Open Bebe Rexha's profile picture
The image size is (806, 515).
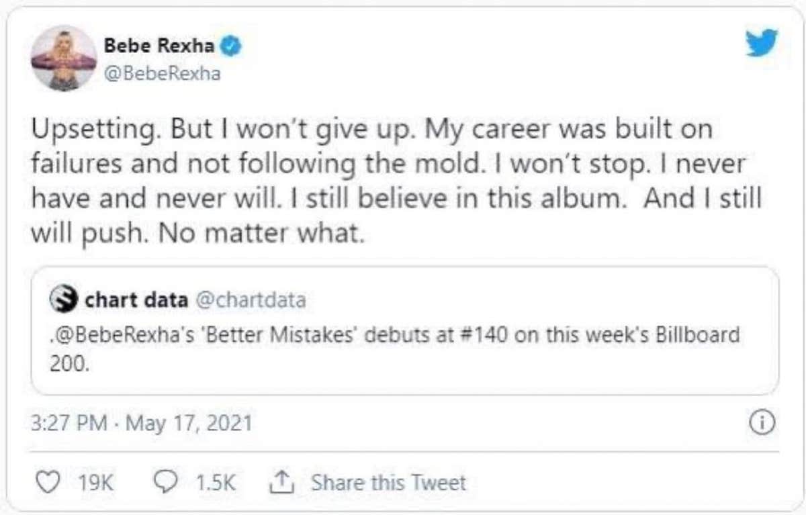64,58
